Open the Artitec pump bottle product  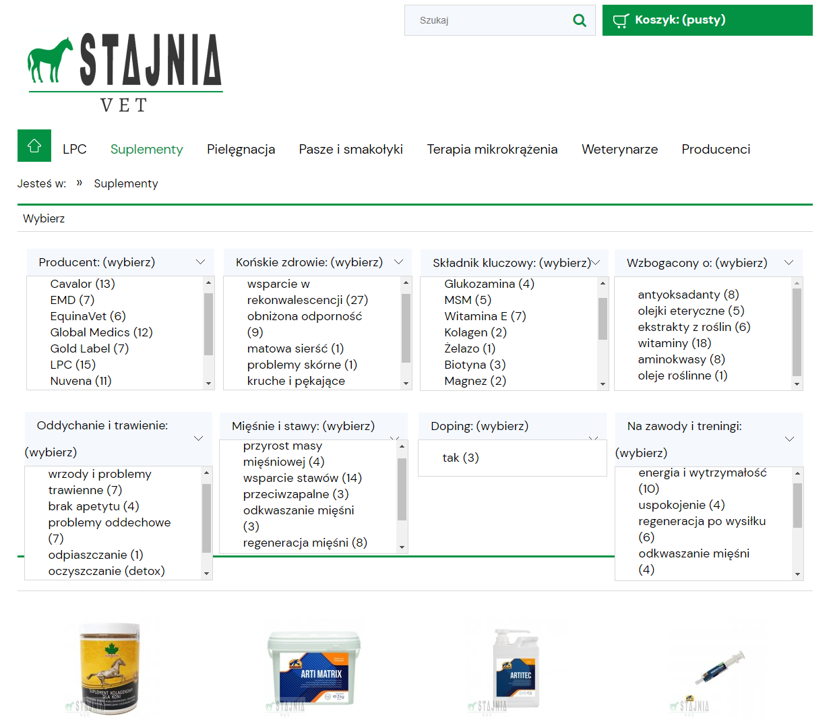(x=516, y=668)
